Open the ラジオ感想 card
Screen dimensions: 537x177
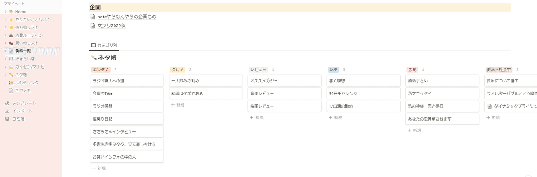click(127, 106)
